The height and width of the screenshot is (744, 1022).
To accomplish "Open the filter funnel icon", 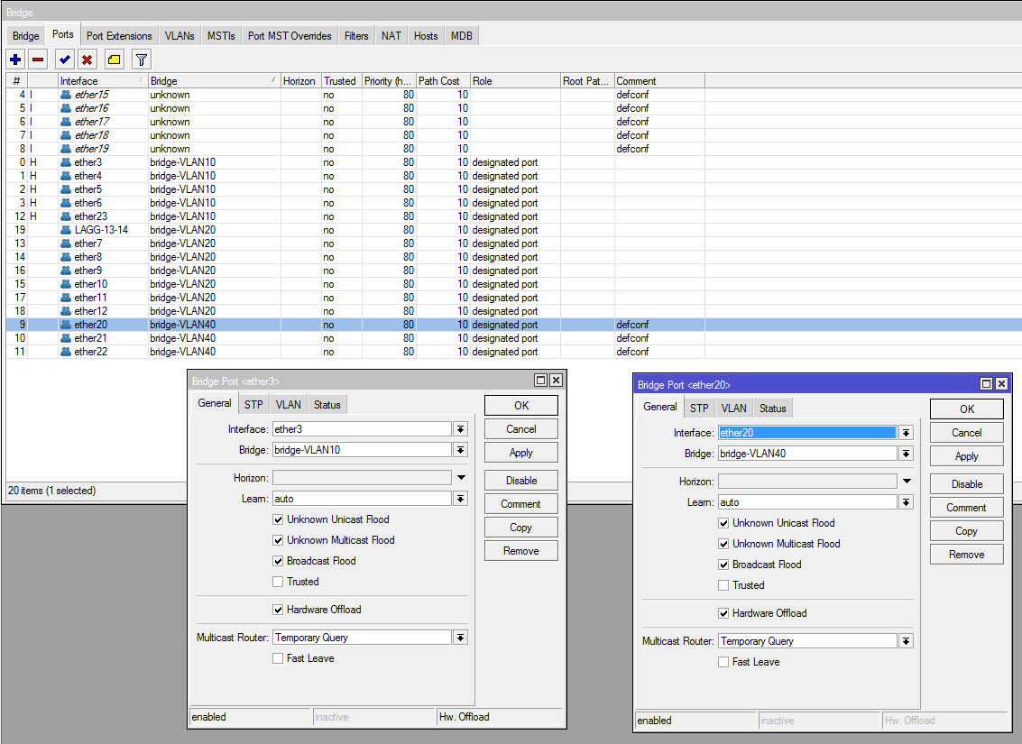I will coord(141,60).
